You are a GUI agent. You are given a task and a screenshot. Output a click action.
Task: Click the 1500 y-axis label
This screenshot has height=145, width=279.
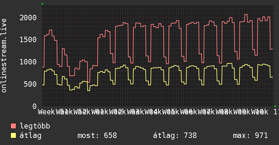[x=28, y=39]
